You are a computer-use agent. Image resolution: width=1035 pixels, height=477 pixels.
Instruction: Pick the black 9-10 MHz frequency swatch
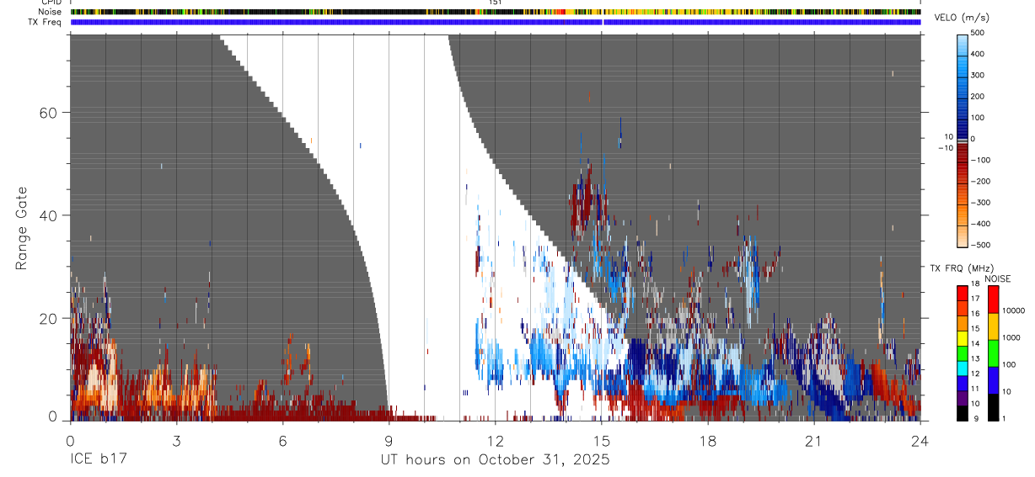coord(962,413)
